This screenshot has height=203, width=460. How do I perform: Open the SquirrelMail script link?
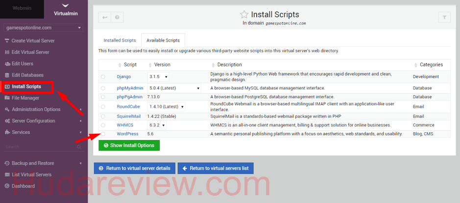coord(129,116)
